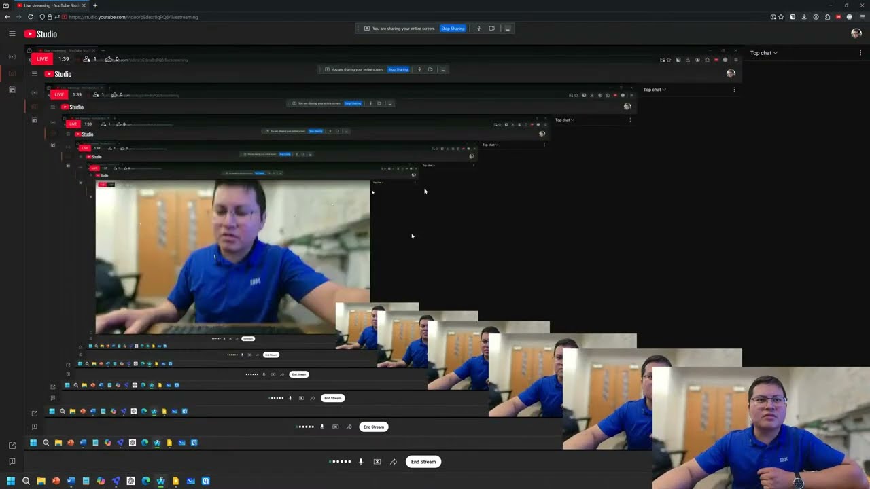Open the share stream arrow icon

point(393,462)
